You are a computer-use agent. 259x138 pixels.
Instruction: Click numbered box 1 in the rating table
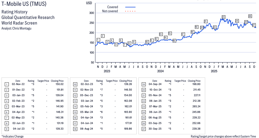coord(6,85)
